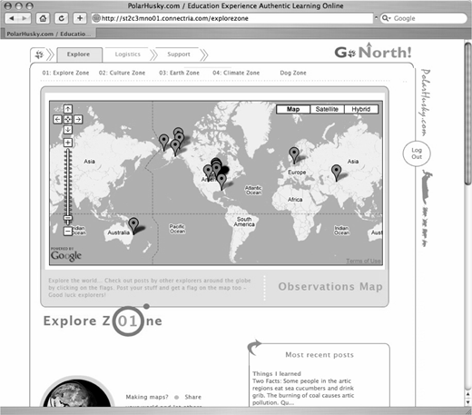Image resolution: width=472 pixels, height=415 pixels.
Task: Click the scrollbar down arrow
Action: (468, 402)
